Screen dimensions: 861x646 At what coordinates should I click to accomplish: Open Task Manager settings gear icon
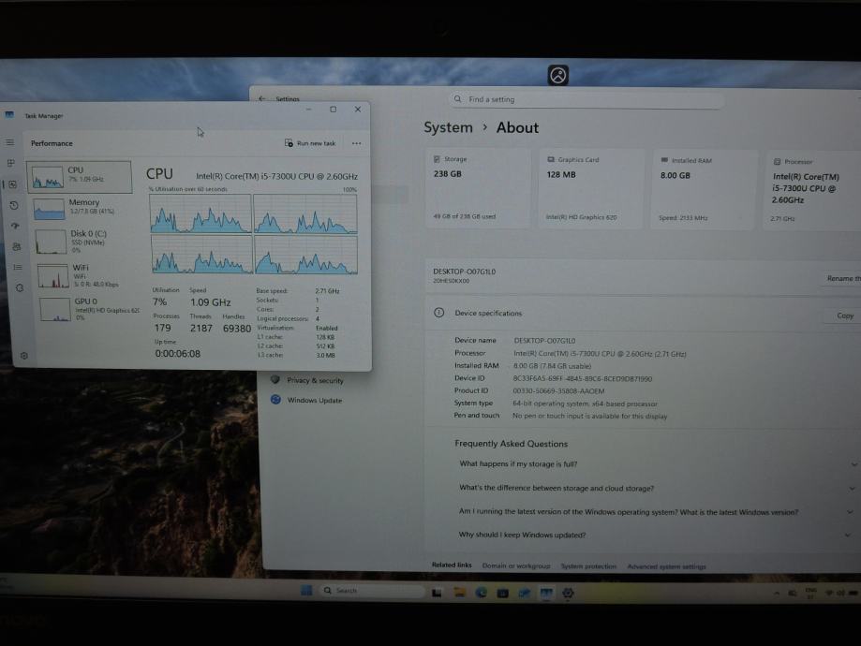(x=23, y=356)
